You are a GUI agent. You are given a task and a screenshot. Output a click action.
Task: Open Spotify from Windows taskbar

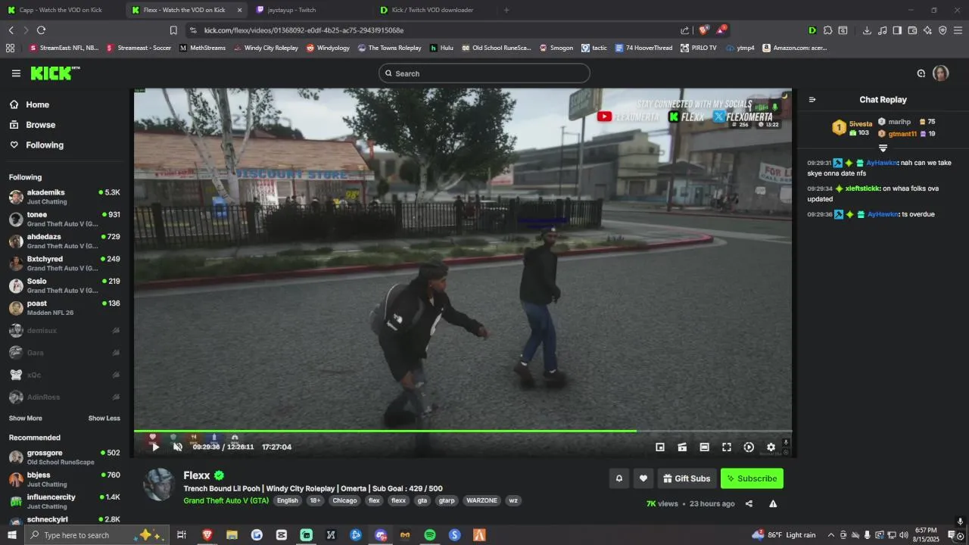(x=430, y=535)
